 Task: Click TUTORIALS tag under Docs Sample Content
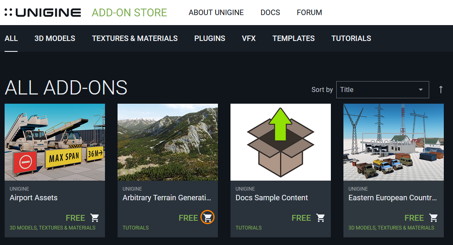pos(248,228)
